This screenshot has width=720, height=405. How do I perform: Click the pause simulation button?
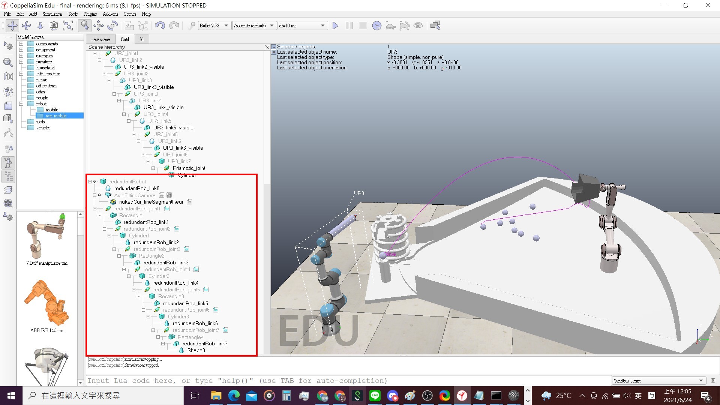coord(349,25)
